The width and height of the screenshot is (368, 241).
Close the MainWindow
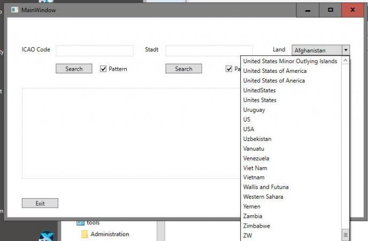point(352,10)
